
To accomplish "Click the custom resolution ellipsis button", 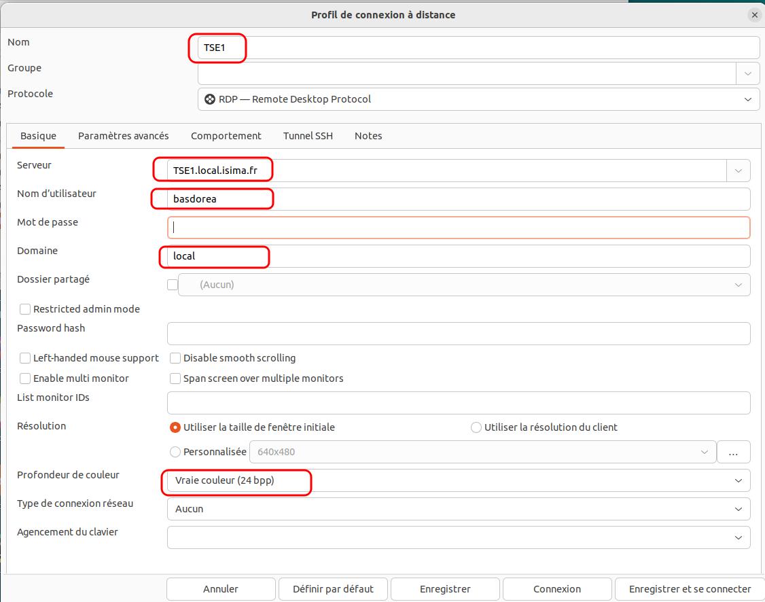I will pyautogui.click(x=734, y=452).
